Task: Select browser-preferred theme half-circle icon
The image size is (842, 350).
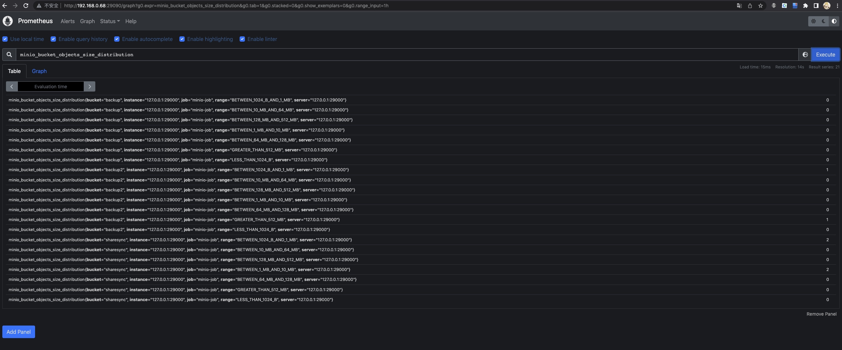Action: point(834,21)
